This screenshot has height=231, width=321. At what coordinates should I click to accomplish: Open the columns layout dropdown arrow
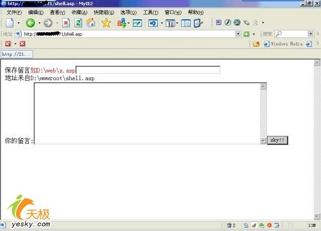tap(177, 23)
